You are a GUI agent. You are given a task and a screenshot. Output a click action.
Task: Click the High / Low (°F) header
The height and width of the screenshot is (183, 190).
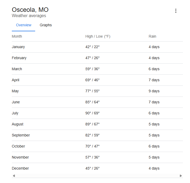(x=98, y=36)
